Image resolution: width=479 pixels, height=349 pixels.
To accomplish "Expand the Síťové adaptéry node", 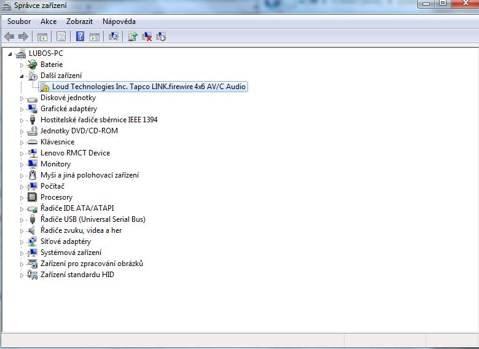I will click(x=22, y=241).
